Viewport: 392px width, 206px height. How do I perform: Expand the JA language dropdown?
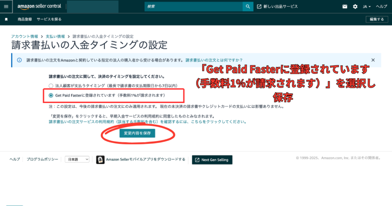(x=367, y=7)
